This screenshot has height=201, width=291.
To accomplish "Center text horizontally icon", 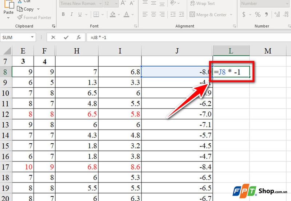I will [x=154, y=14].
